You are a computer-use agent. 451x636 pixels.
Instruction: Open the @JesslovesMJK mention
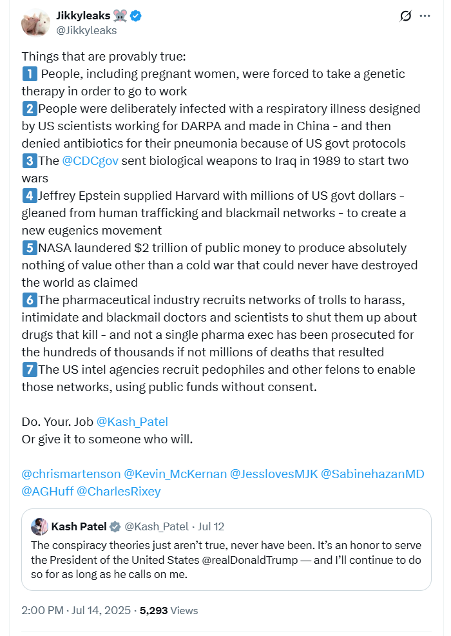(274, 474)
